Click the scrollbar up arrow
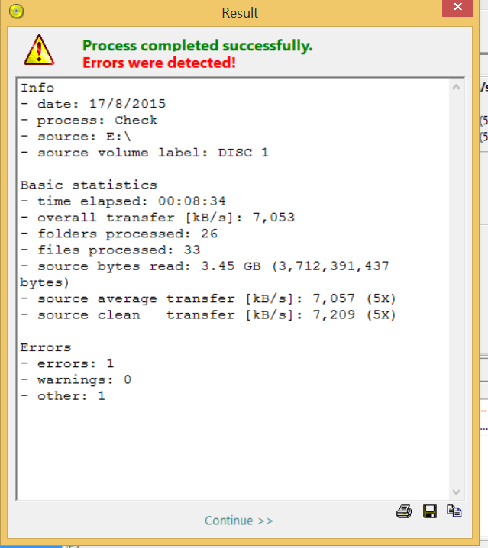The width and height of the screenshot is (488, 548). click(457, 88)
